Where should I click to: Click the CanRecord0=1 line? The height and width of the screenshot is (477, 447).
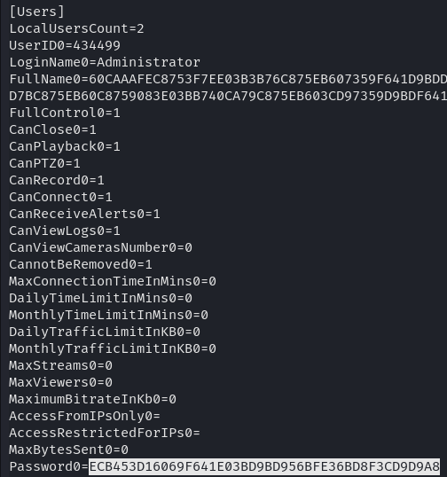57,180
